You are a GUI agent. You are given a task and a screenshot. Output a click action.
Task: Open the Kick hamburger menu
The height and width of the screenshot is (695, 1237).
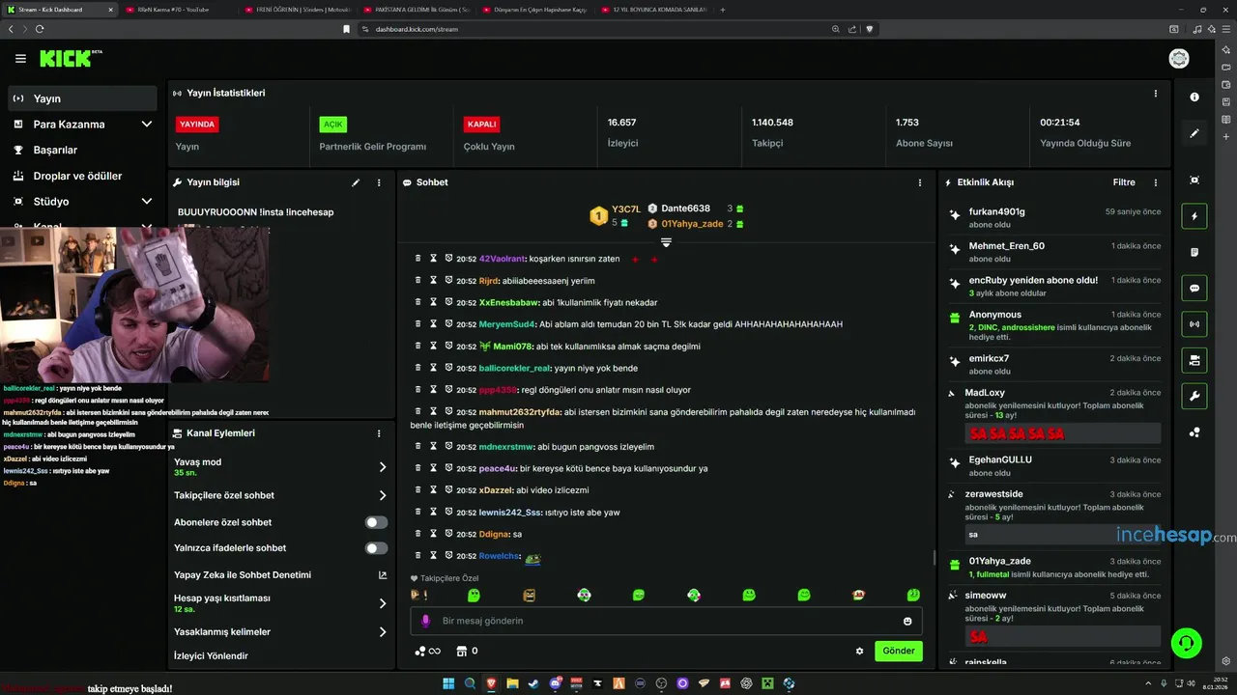click(x=20, y=59)
